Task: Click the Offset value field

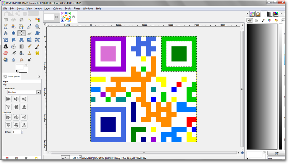Action: (x=17, y=132)
